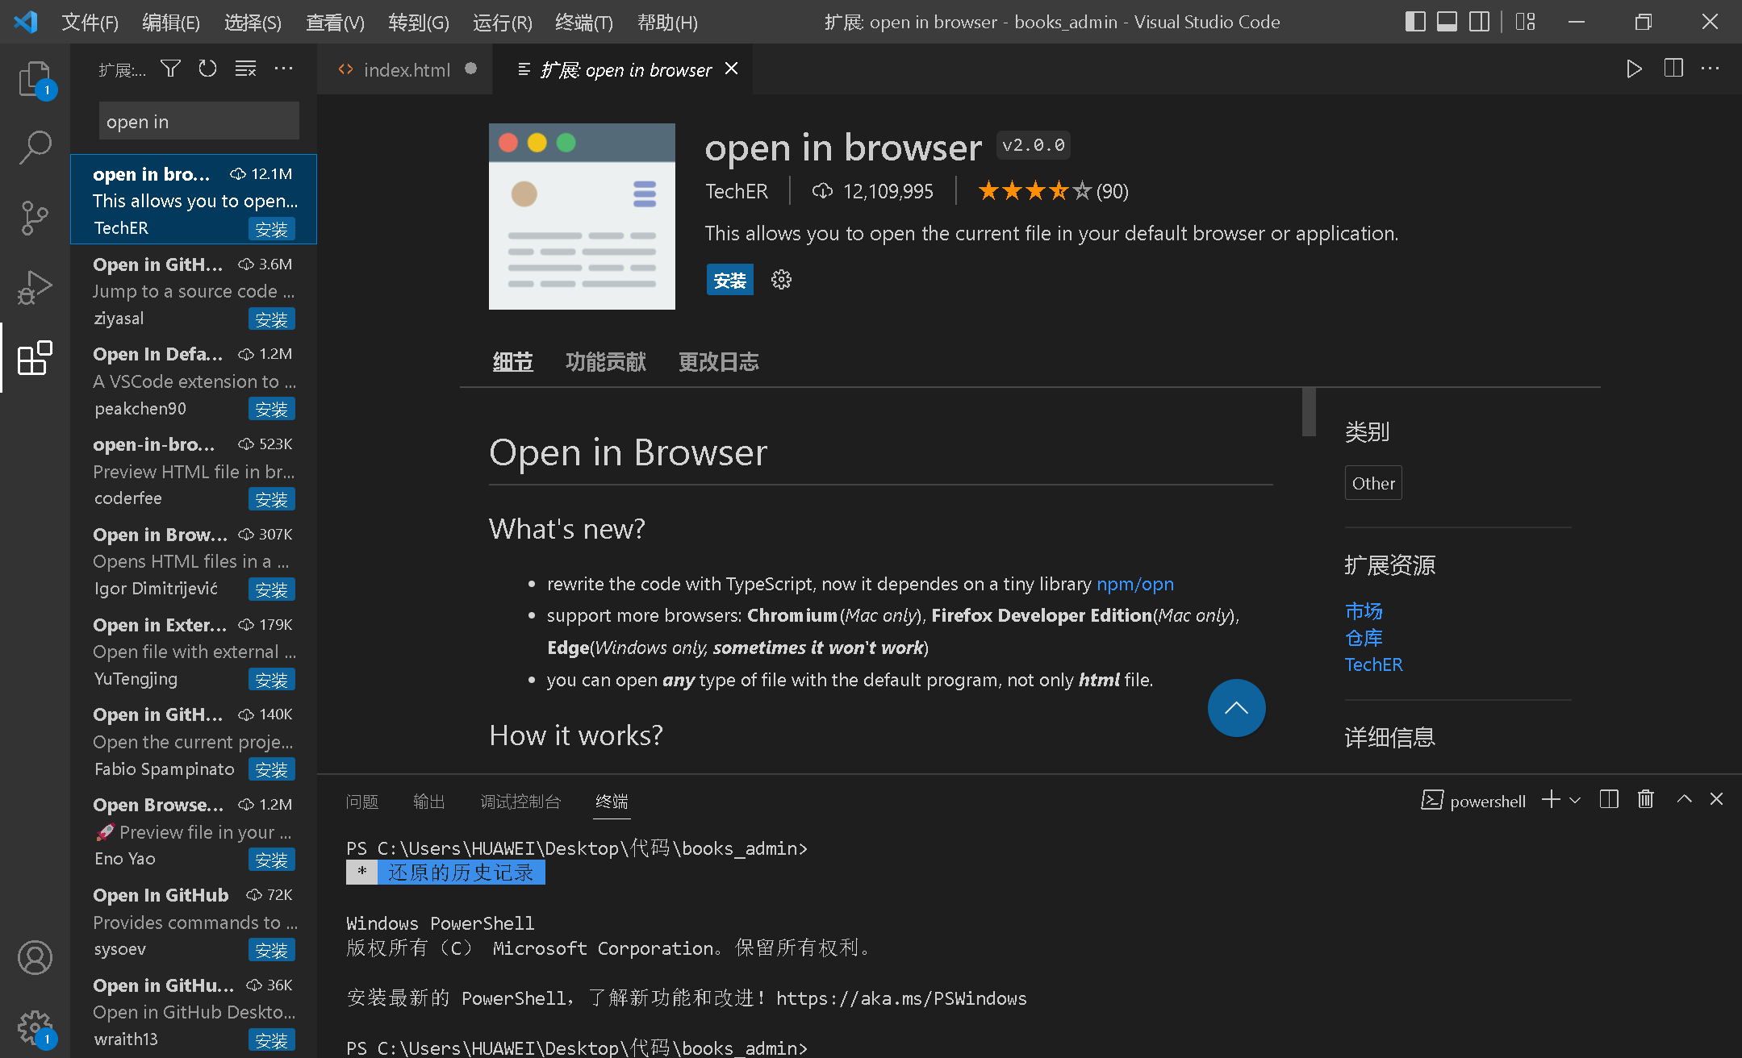The image size is (1742, 1058).
Task: Open the npm/opn link
Action: click(x=1135, y=584)
